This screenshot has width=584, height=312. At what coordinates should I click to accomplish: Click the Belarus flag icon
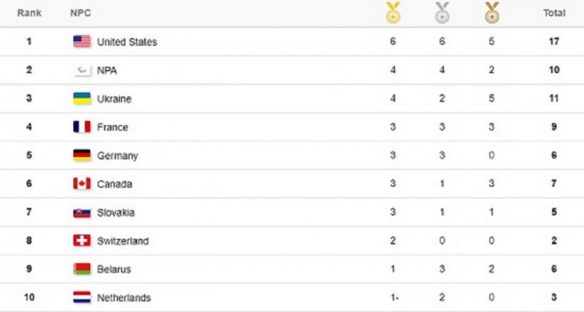[x=82, y=269]
